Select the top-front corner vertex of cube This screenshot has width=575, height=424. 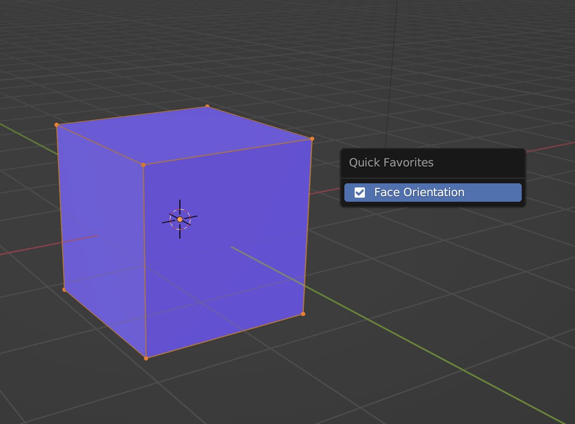click(143, 165)
